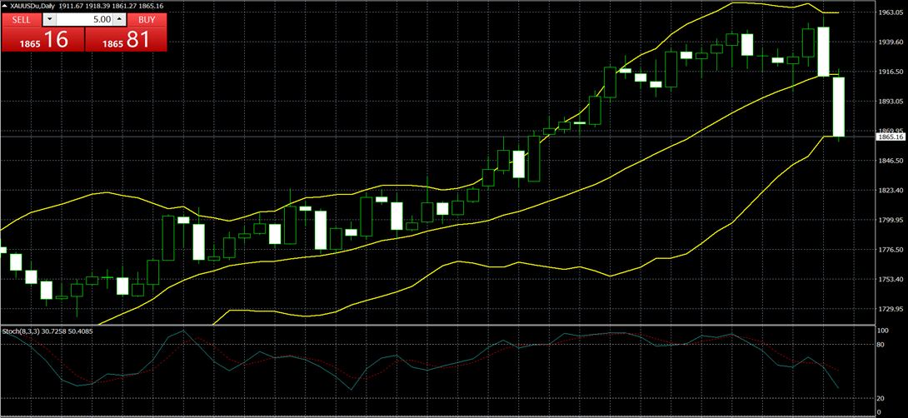Click the 1916.50 price axis label
Viewport: 908px width, 418px height.
point(891,72)
